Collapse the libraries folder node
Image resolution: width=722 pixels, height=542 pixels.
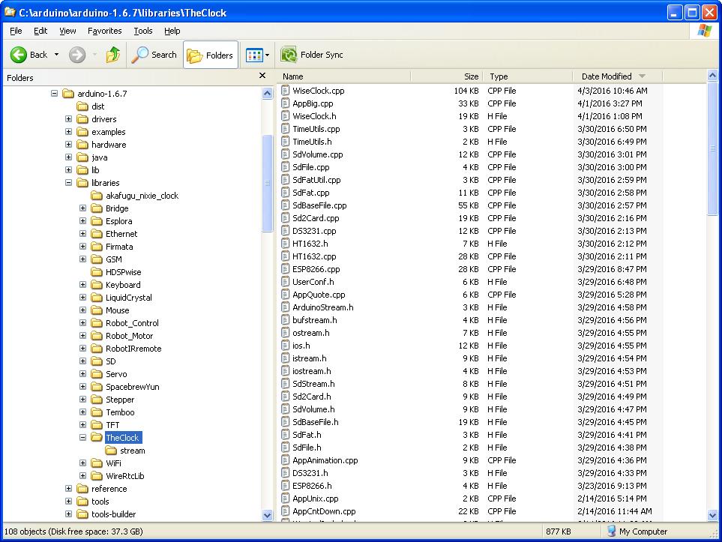pos(69,183)
